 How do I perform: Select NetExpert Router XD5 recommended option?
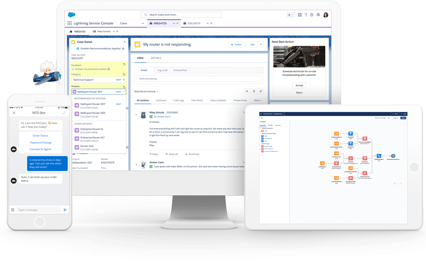(99, 114)
